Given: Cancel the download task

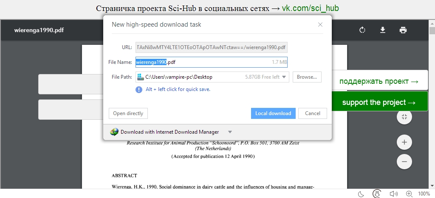Looking at the screenshot, I should point(313,113).
